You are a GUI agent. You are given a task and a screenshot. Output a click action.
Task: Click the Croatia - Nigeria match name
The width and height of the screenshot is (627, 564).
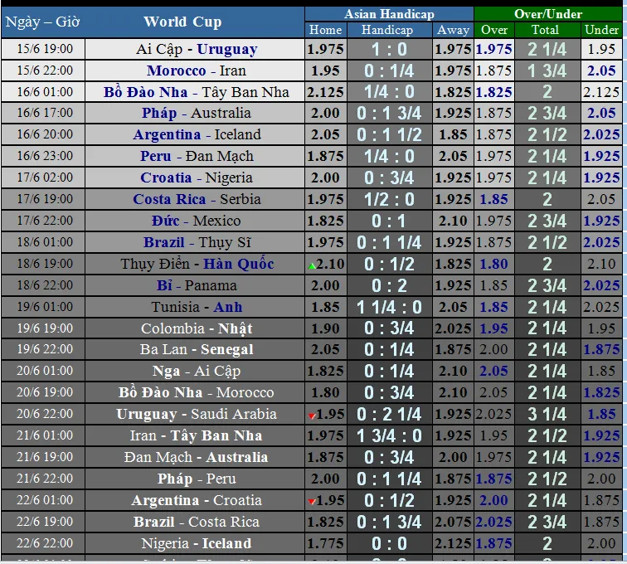(x=197, y=178)
